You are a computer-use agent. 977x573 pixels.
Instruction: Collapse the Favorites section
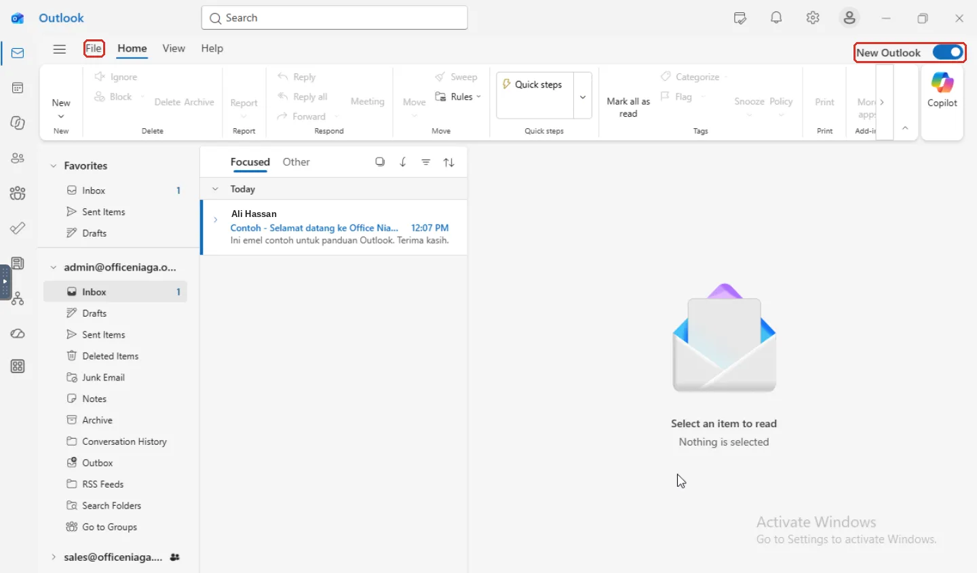tap(54, 166)
